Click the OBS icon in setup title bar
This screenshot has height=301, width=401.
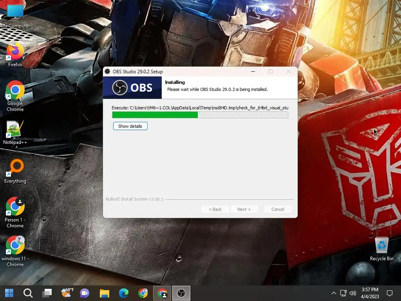(x=107, y=71)
